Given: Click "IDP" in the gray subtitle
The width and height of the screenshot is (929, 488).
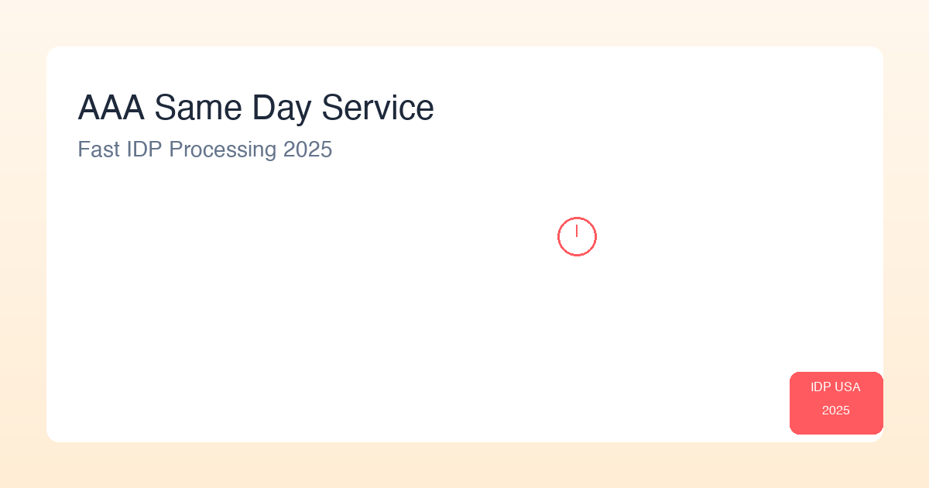Looking at the screenshot, I should (143, 149).
